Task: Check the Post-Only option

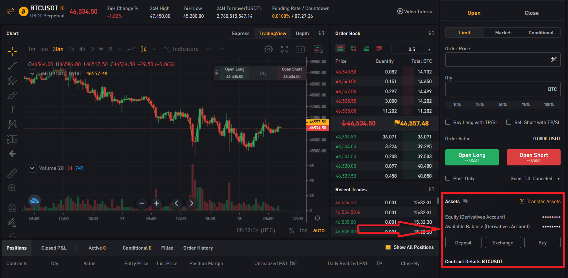Action: coord(448,178)
